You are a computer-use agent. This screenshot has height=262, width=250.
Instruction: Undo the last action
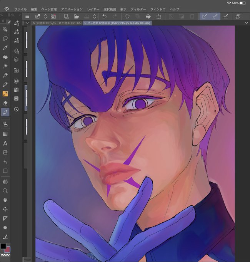click(104, 16)
